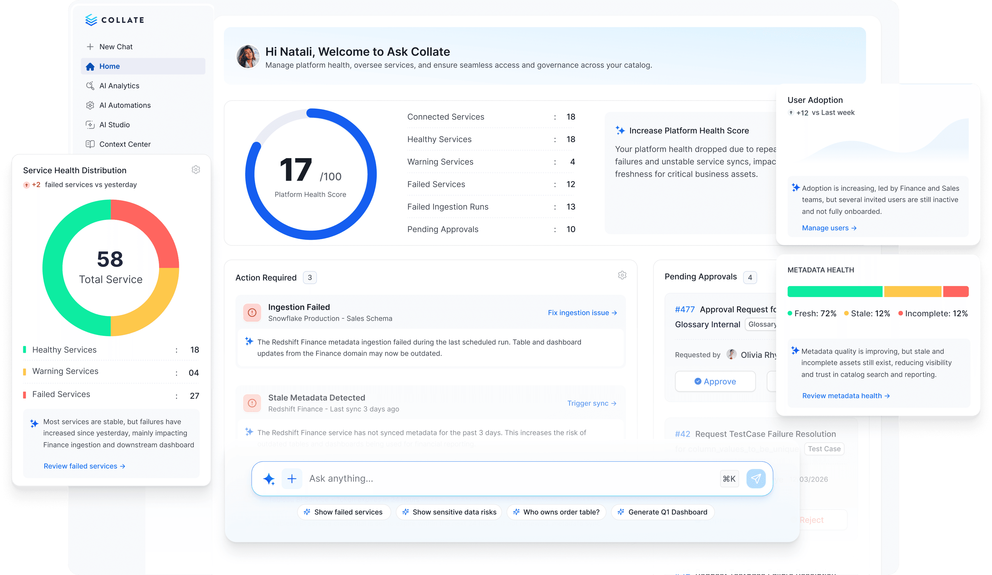This screenshot has width=992, height=575.
Task: Click sparkle icon in Metadata Health insight
Action: click(x=795, y=350)
